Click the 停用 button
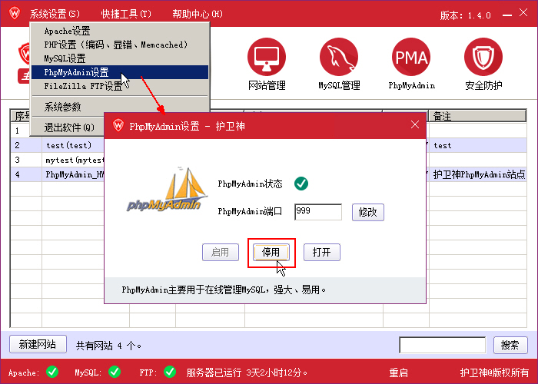 [271, 253]
